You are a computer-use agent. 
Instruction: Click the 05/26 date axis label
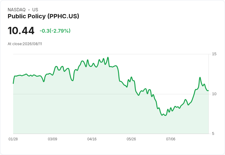click(x=131, y=139)
